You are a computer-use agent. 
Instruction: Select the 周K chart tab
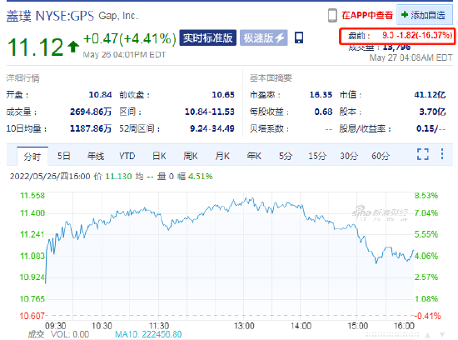coord(191,156)
